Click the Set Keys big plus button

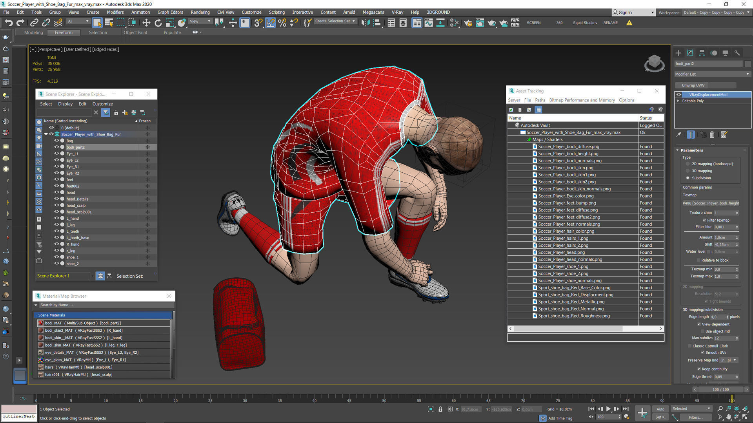click(x=642, y=412)
